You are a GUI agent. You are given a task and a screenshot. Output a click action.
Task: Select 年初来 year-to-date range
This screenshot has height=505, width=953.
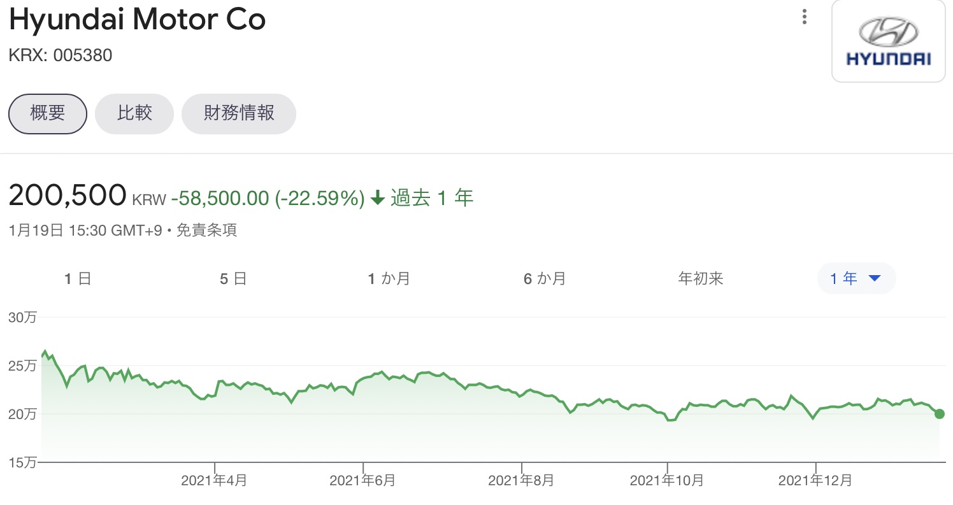pos(701,278)
